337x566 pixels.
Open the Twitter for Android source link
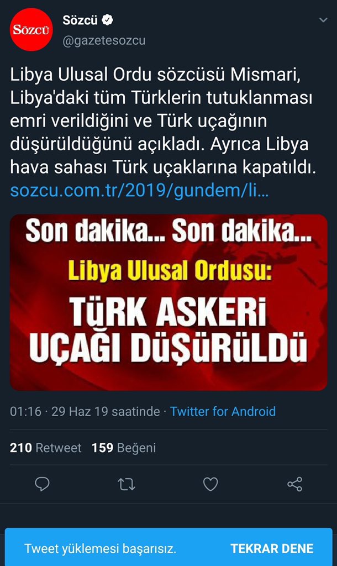[223, 411]
